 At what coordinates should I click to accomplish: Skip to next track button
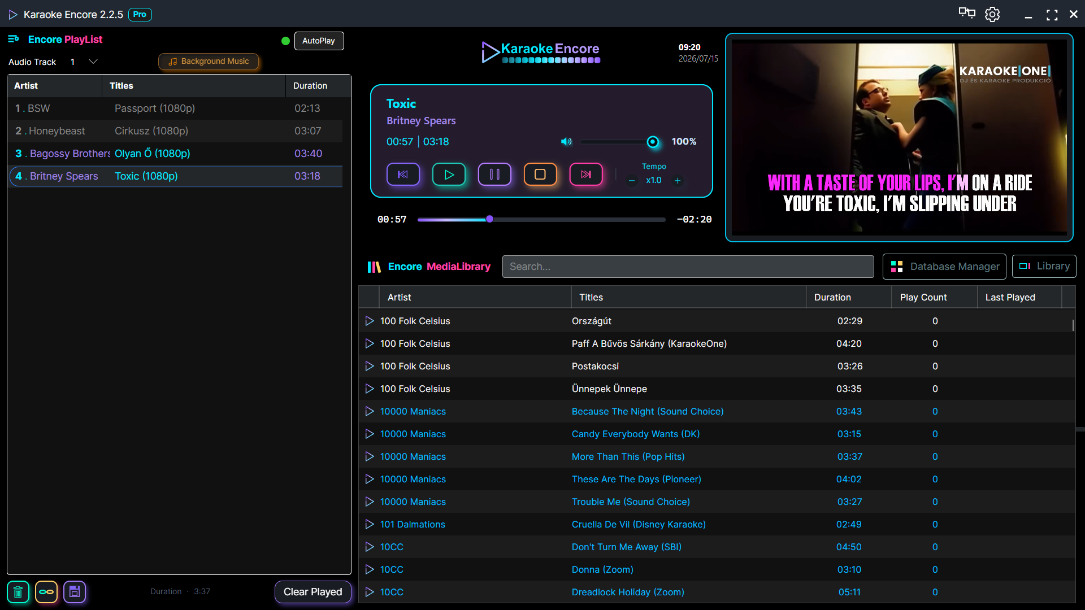point(586,175)
